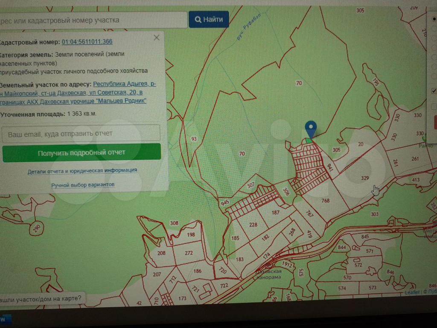This screenshot has height=328, width=437.
Task: Select parcel 329 on the map
Action: point(364,178)
